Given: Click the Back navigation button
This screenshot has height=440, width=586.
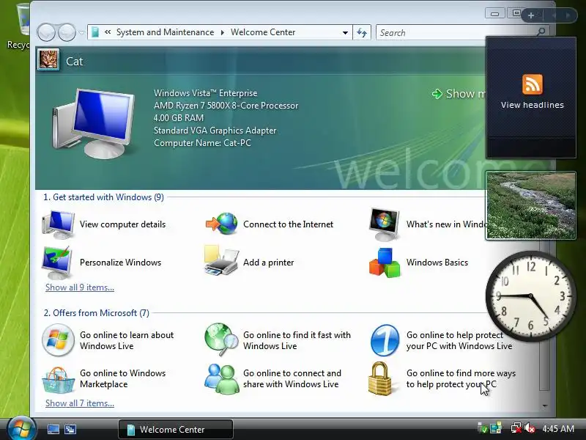Looking at the screenshot, I should point(47,32).
